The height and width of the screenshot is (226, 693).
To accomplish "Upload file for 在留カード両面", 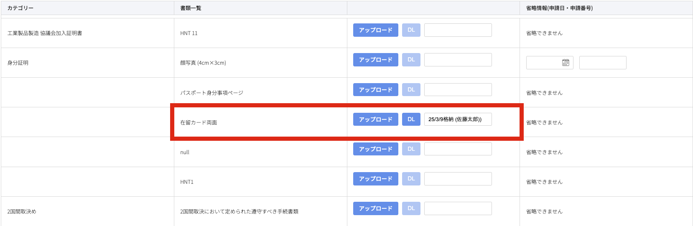I will (x=375, y=119).
